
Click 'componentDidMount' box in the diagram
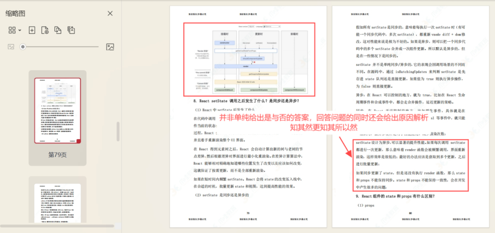click(x=224, y=90)
